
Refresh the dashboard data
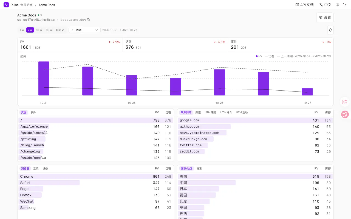tap(330, 30)
